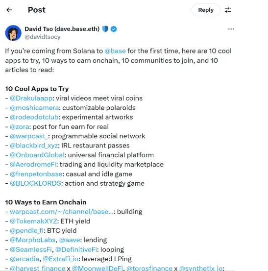Visit the @rodeodotclub link
The width and height of the screenshot is (268, 271).
pyautogui.click(x=34, y=117)
